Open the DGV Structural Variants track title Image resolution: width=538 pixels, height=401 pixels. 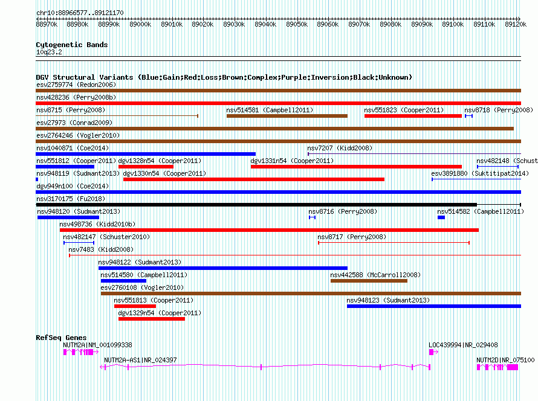pyautogui.click(x=224, y=77)
